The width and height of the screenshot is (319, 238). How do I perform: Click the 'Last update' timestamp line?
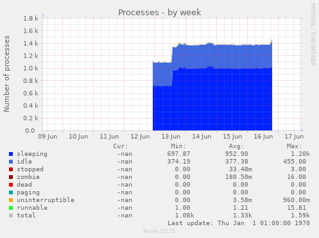(239, 223)
